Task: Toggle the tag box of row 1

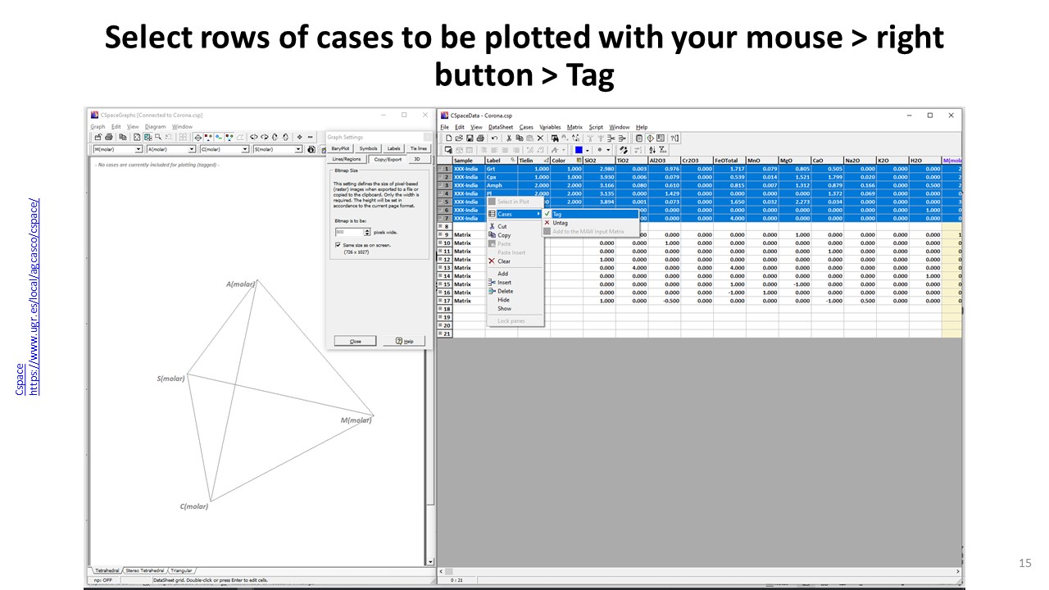Action: (441, 169)
